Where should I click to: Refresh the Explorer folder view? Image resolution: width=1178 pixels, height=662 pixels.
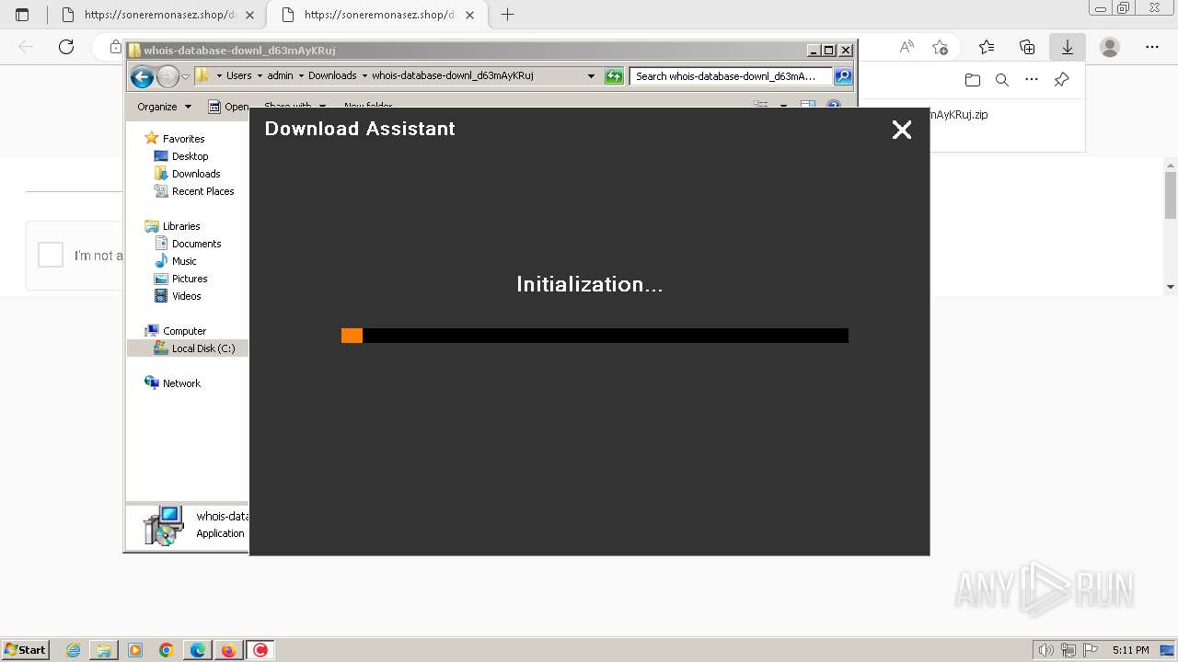click(x=614, y=76)
